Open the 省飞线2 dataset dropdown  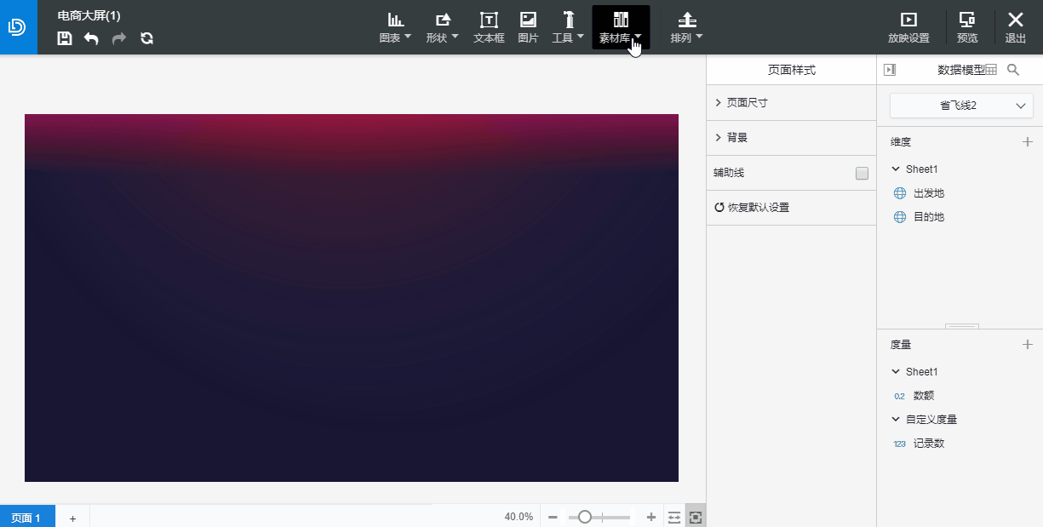pyautogui.click(x=961, y=106)
